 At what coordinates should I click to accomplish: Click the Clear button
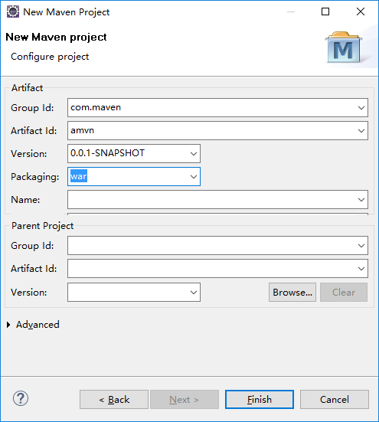344,293
